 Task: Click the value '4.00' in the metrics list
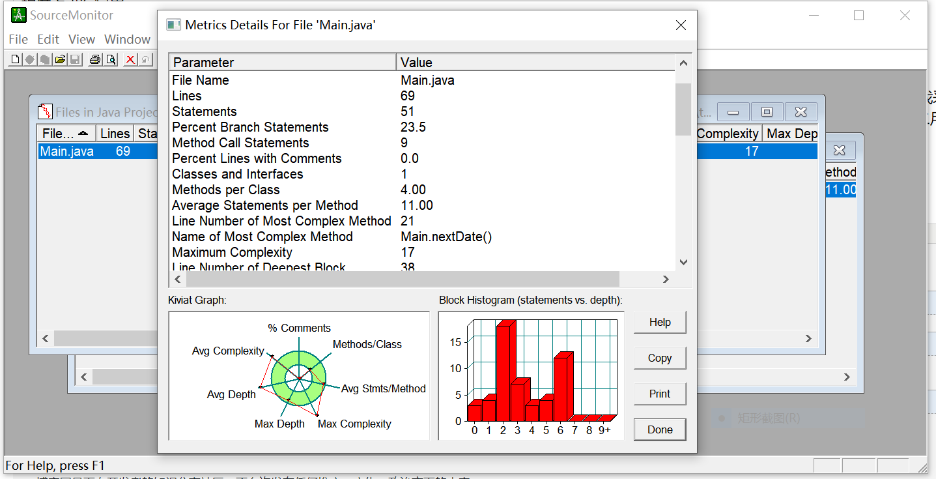tap(413, 190)
